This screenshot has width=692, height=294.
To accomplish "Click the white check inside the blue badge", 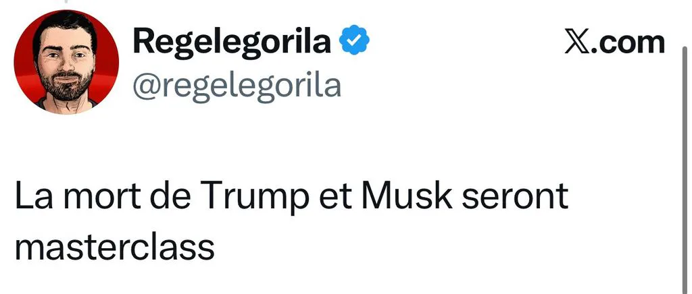I will pos(354,40).
